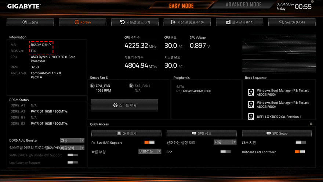
Task: Click the 05/31/2024 date text
Action: pyautogui.click(x=285, y=4)
